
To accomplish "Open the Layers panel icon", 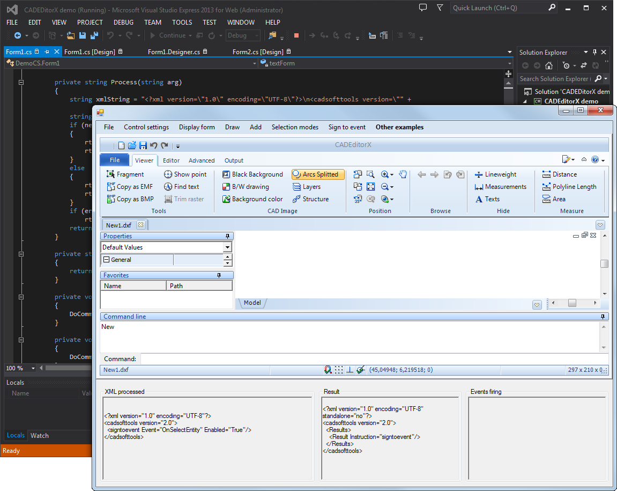I will 296,187.
